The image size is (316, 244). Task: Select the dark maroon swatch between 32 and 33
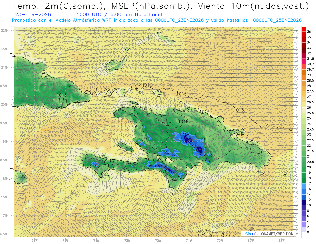(304, 51)
